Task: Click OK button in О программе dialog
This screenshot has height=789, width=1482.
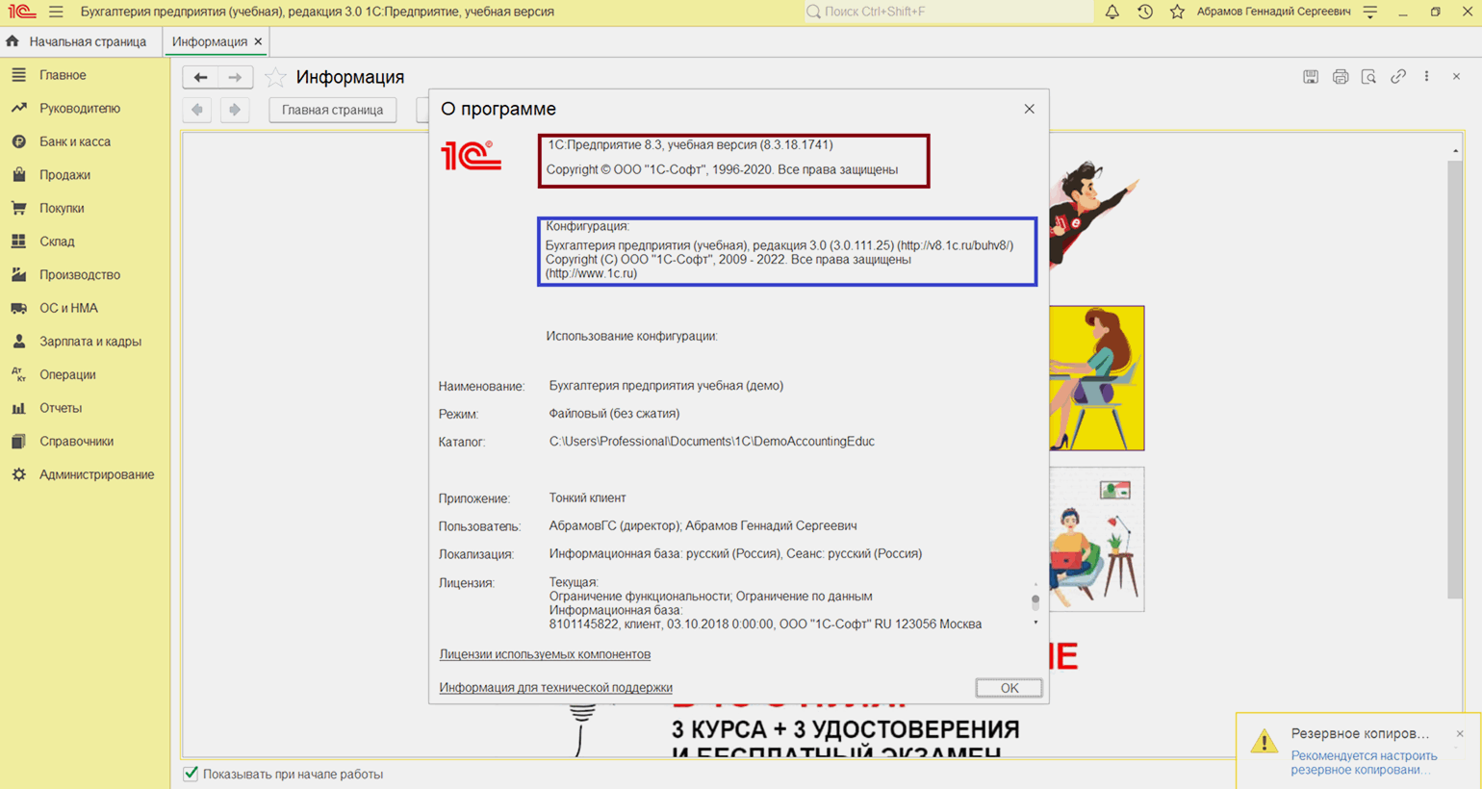Action: click(1009, 688)
